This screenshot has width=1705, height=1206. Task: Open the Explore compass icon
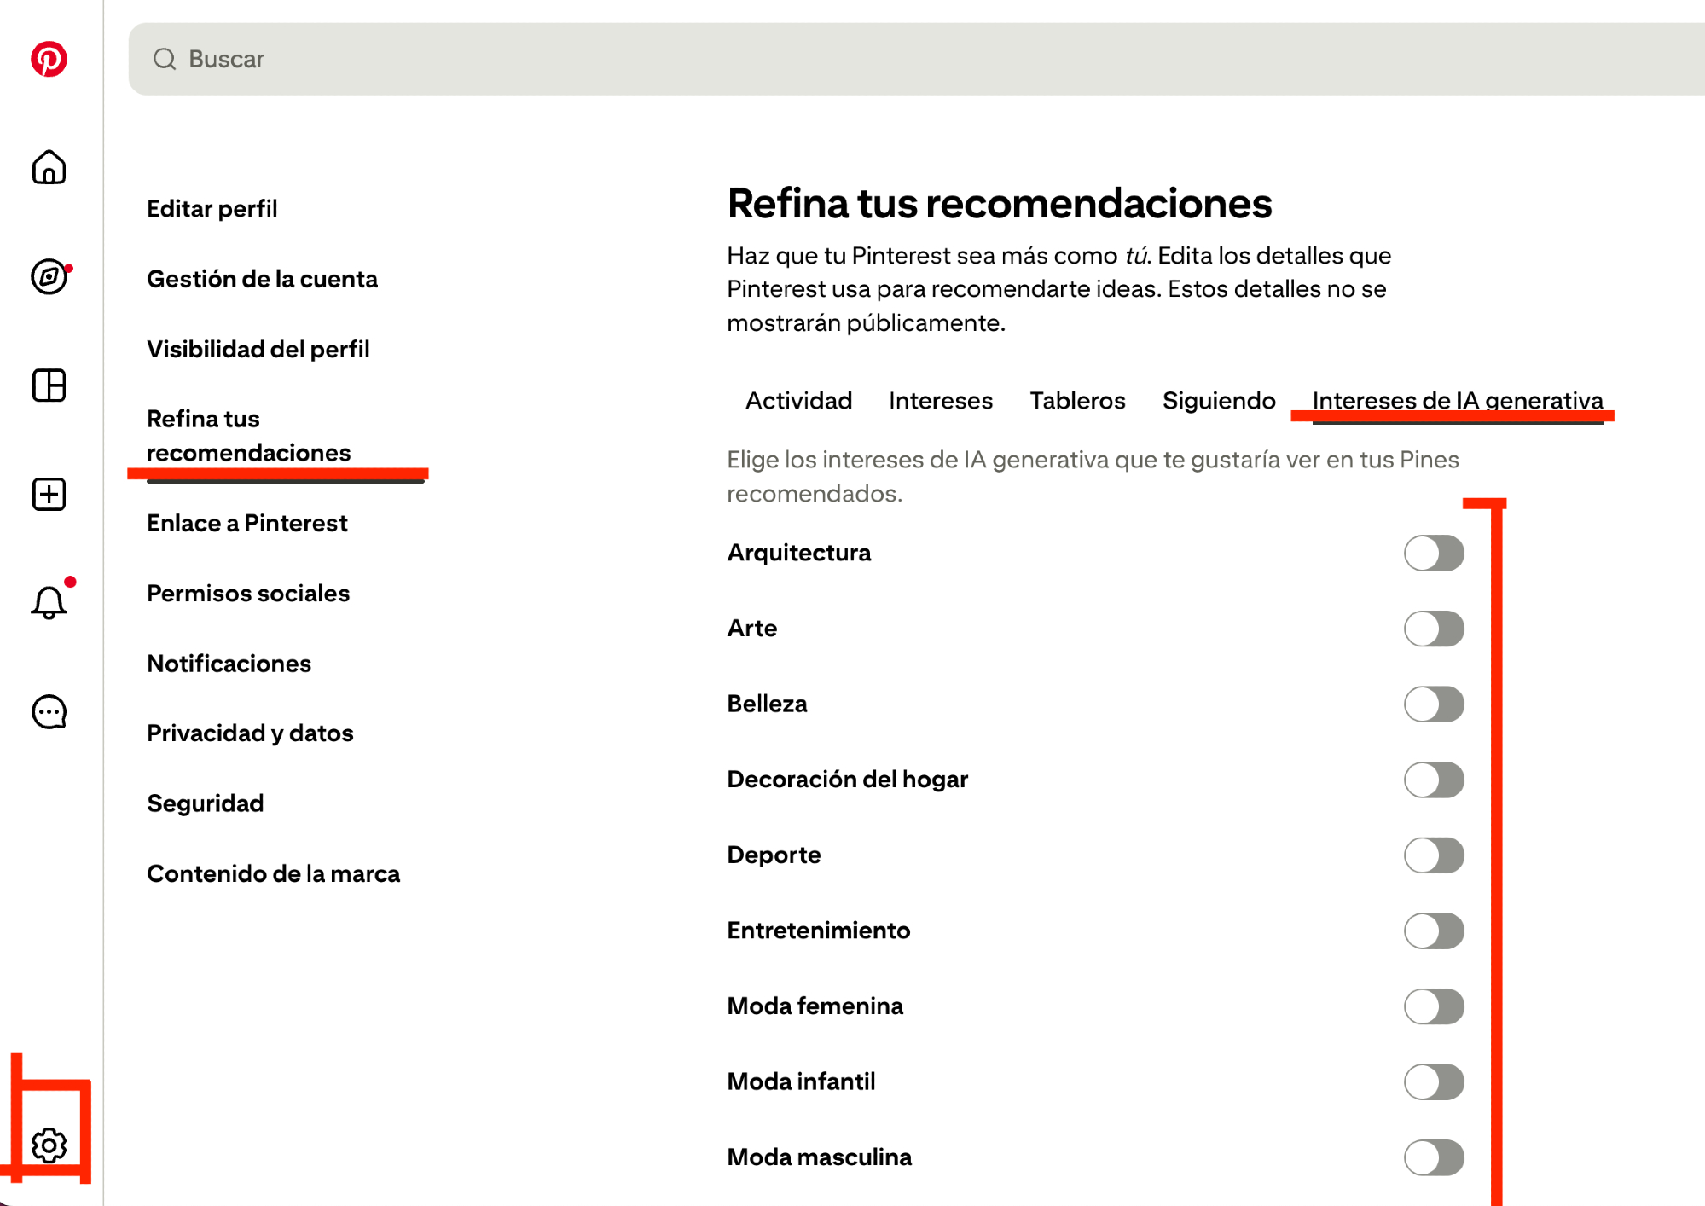tap(49, 276)
